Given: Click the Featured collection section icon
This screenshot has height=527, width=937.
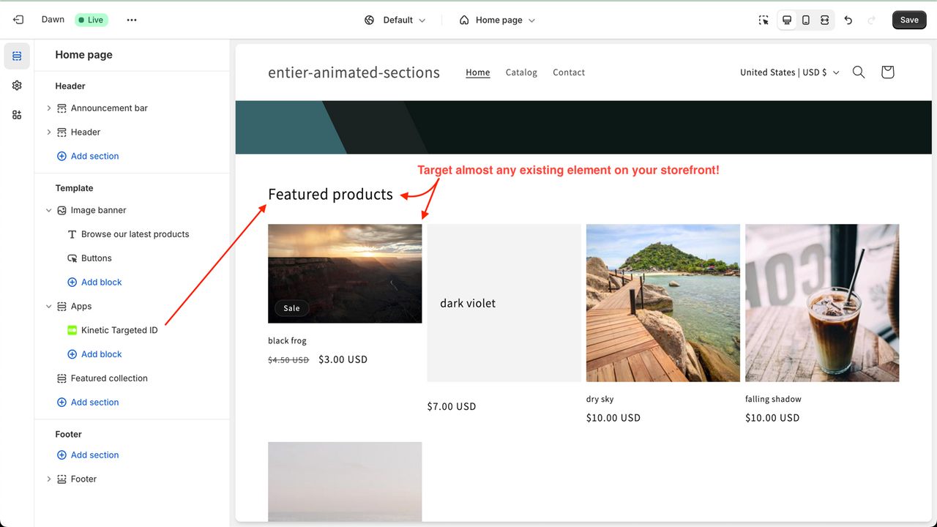Looking at the screenshot, I should [x=62, y=378].
